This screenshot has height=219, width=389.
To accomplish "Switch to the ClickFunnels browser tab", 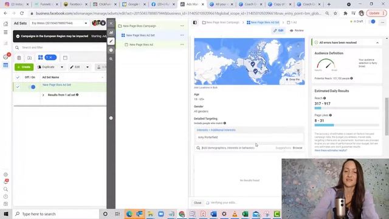I will coord(105,4).
